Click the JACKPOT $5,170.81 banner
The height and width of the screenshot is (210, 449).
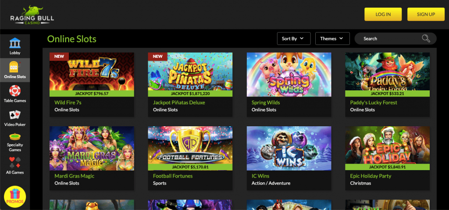(190, 167)
